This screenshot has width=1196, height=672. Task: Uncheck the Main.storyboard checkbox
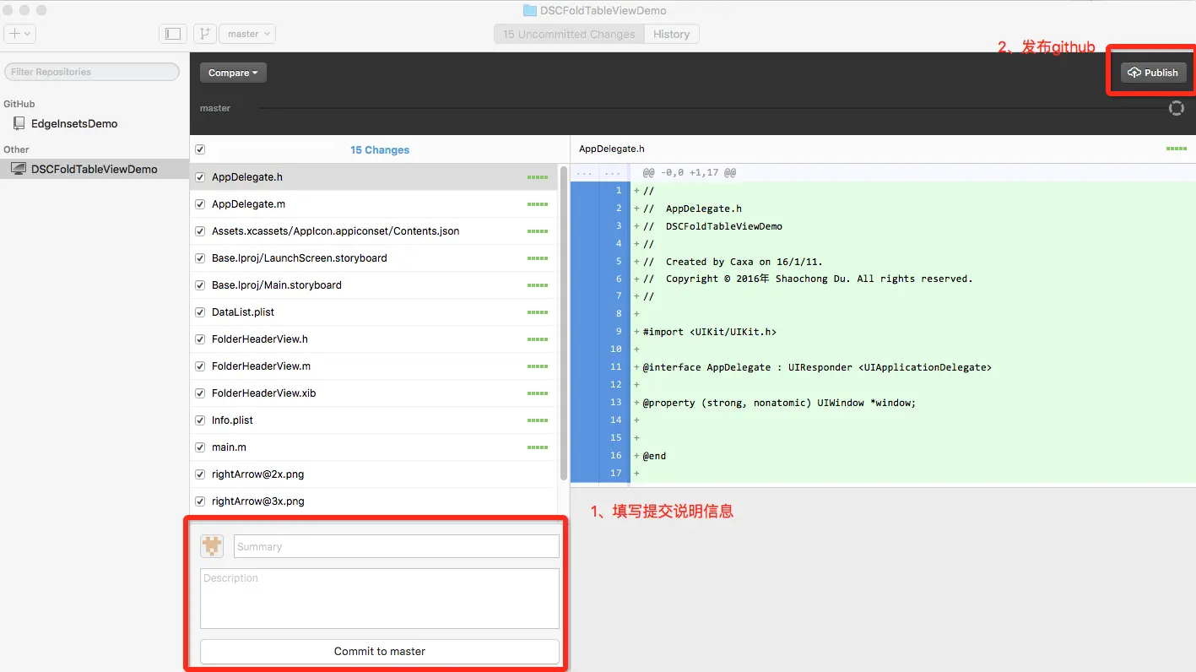pyautogui.click(x=200, y=285)
